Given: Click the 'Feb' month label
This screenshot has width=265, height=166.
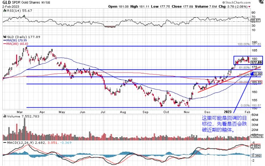Looking at the screenshot, I should (x=247, y=112).
